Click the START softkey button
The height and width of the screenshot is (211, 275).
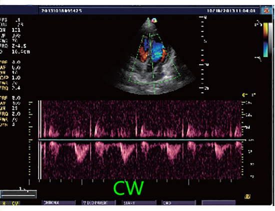[138, 203]
